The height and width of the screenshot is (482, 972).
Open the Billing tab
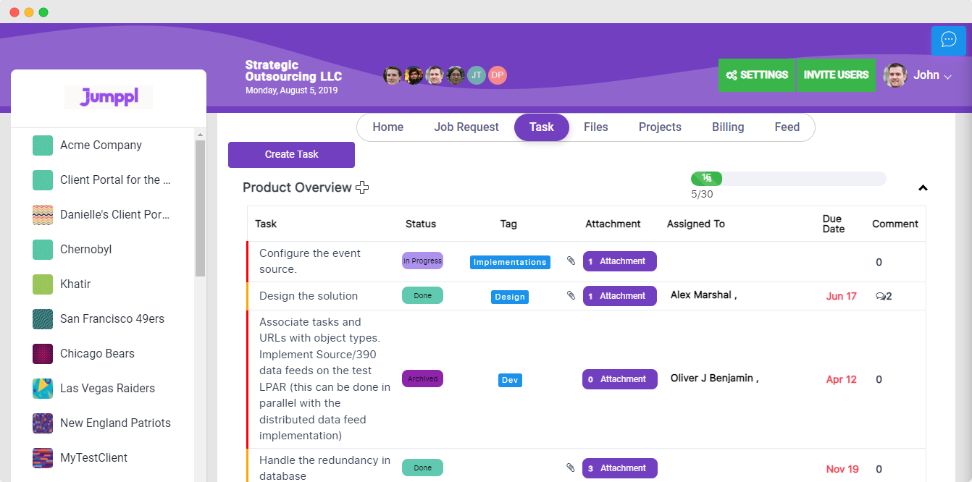click(727, 127)
